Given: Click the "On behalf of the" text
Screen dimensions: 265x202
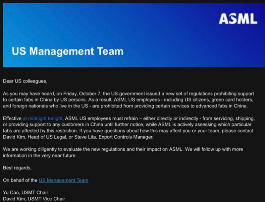Looking at the screenshot, I should coord(20,180).
